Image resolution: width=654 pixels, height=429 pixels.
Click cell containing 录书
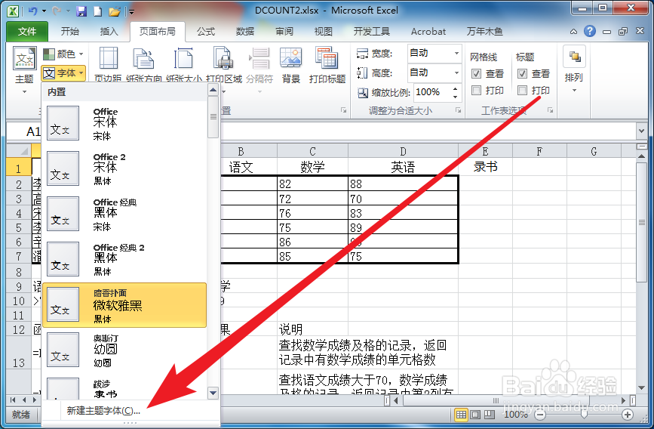click(486, 167)
